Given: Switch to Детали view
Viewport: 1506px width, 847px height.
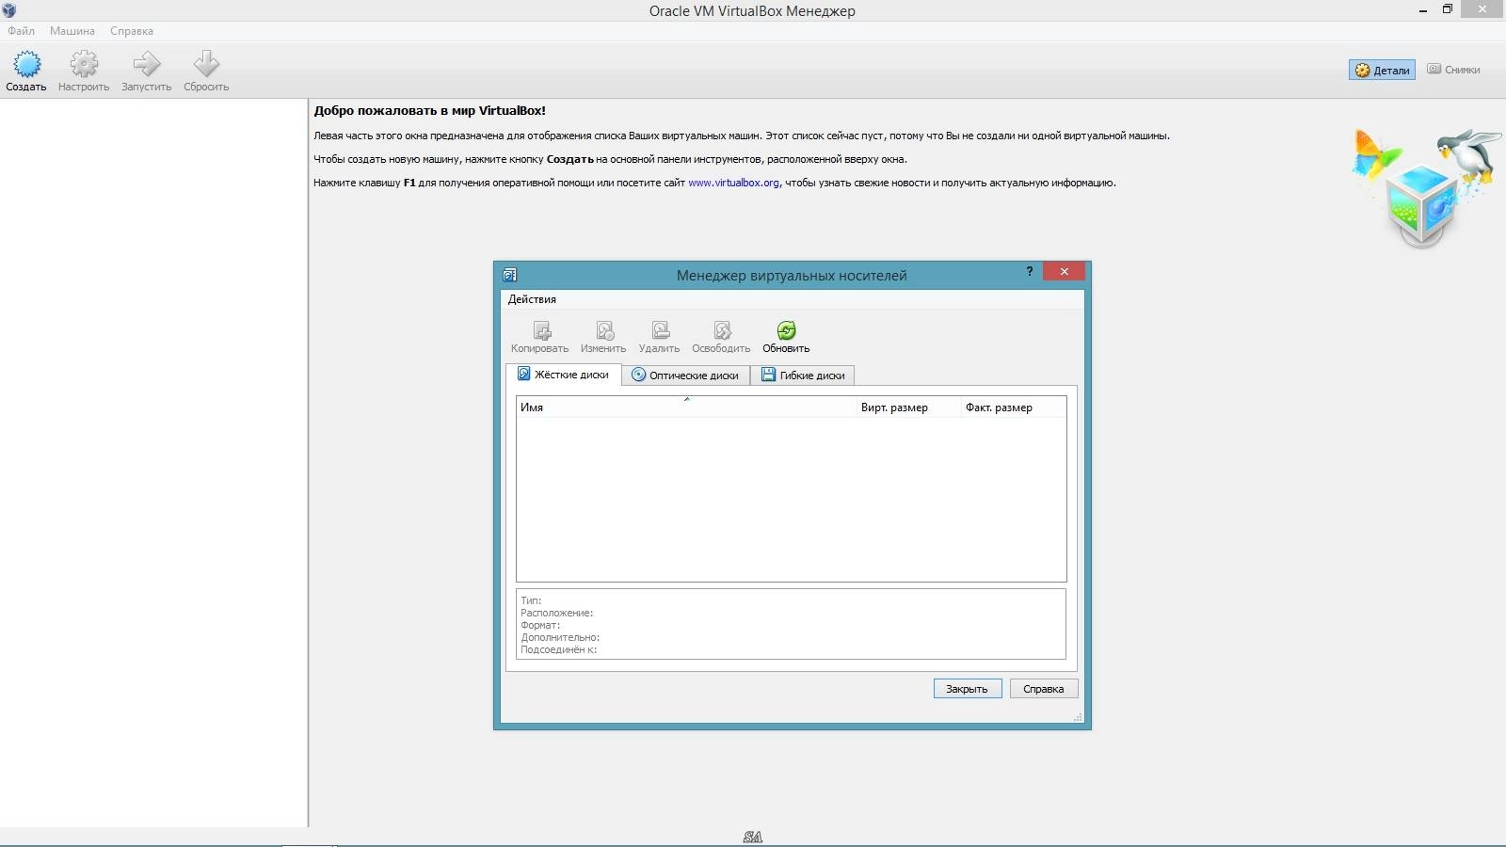Looking at the screenshot, I should [1382, 70].
